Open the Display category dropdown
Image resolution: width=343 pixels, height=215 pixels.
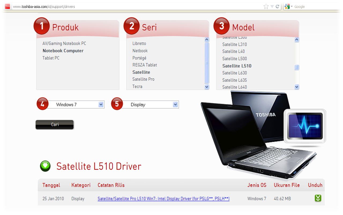[150, 105]
